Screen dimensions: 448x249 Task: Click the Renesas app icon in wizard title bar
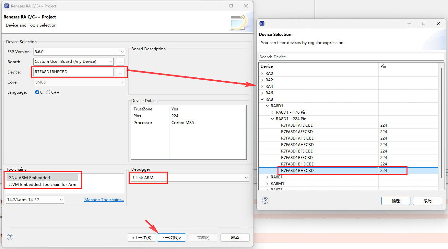[6, 6]
